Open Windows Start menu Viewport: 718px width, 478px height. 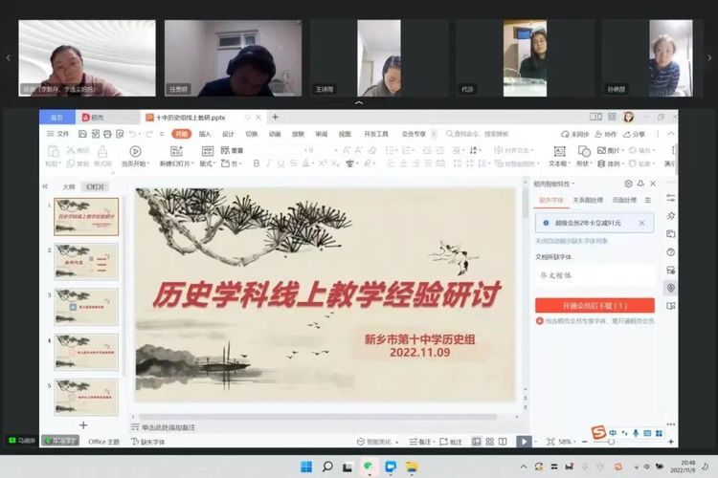coord(306,467)
